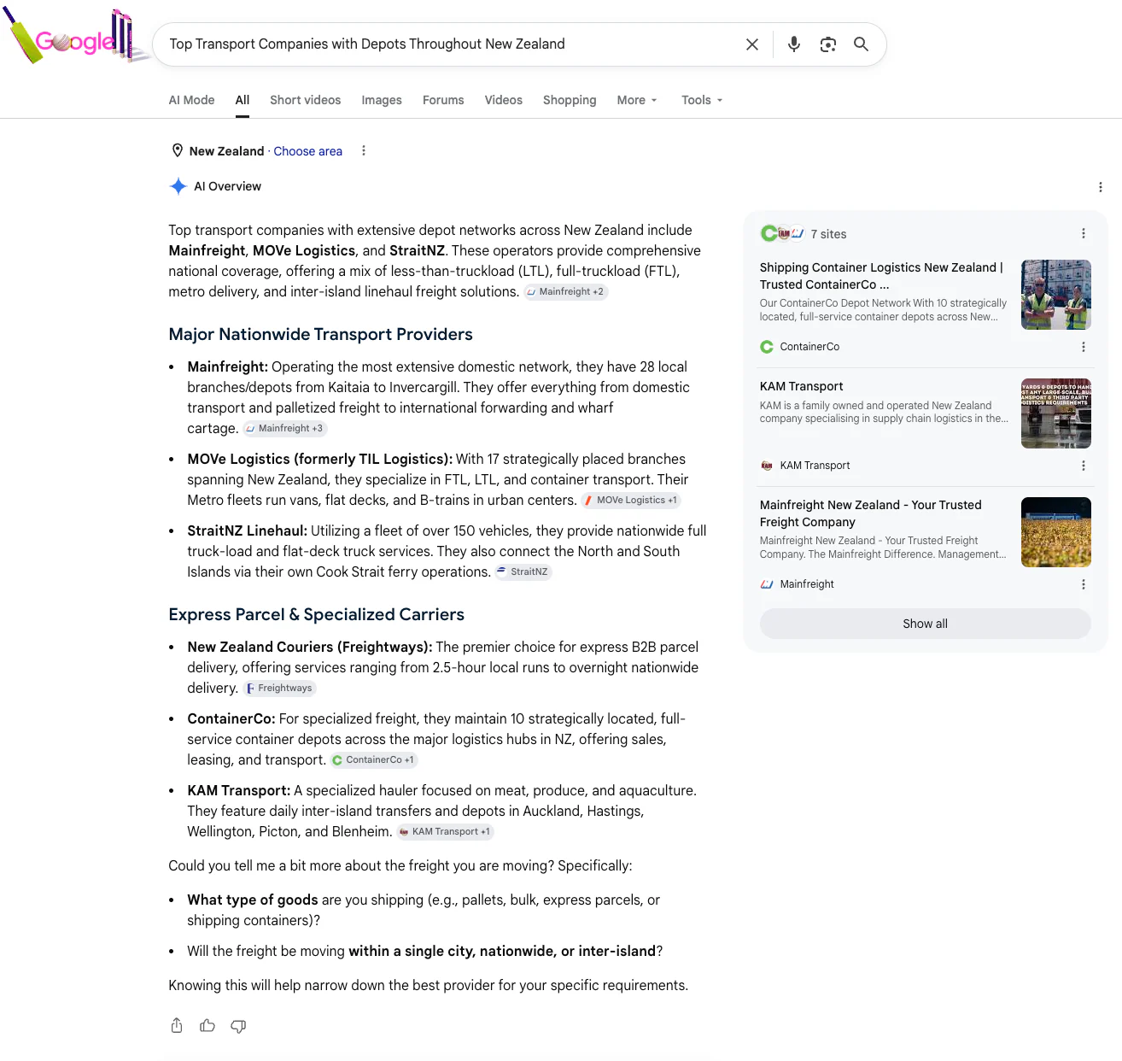Viewport: 1122px width, 1061px height.
Task: Open Mainfreight +3 citation chip
Action: [285, 429]
